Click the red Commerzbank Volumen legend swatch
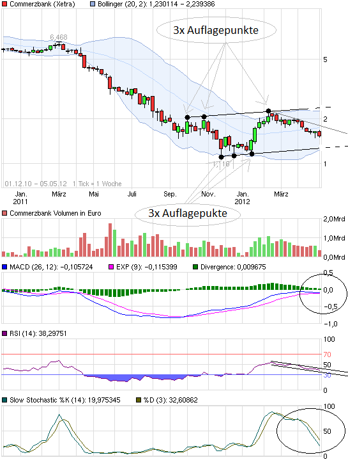 pyautogui.click(x=4, y=213)
